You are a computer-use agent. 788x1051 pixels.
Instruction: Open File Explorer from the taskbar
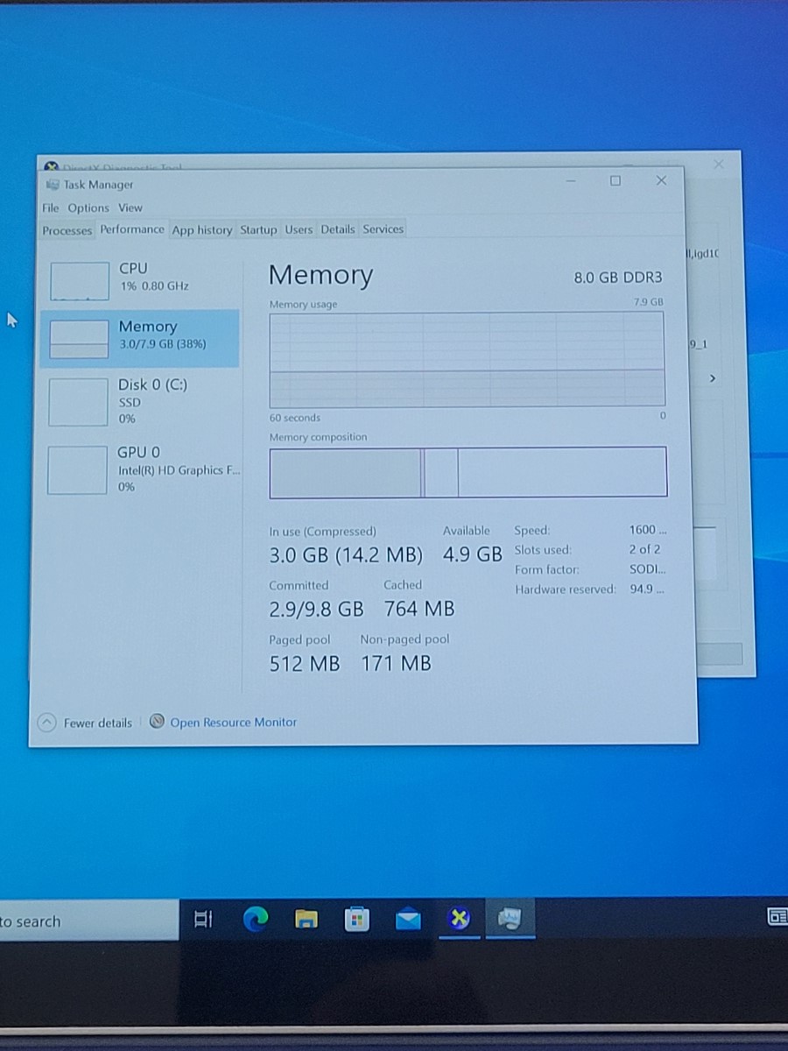[306, 919]
